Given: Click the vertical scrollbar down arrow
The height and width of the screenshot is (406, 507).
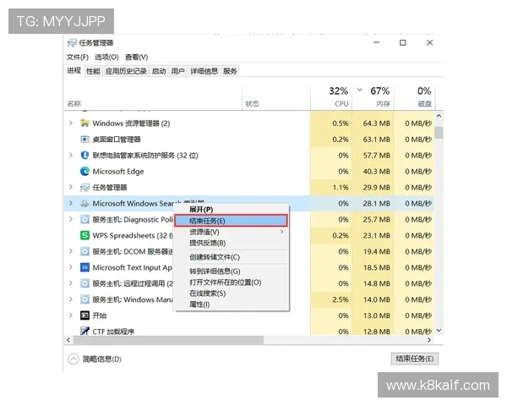Looking at the screenshot, I should coord(439,330).
